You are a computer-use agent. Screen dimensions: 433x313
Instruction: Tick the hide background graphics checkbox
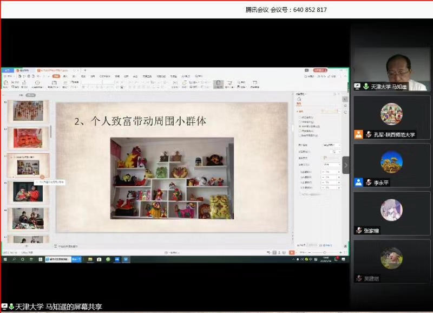(300, 135)
